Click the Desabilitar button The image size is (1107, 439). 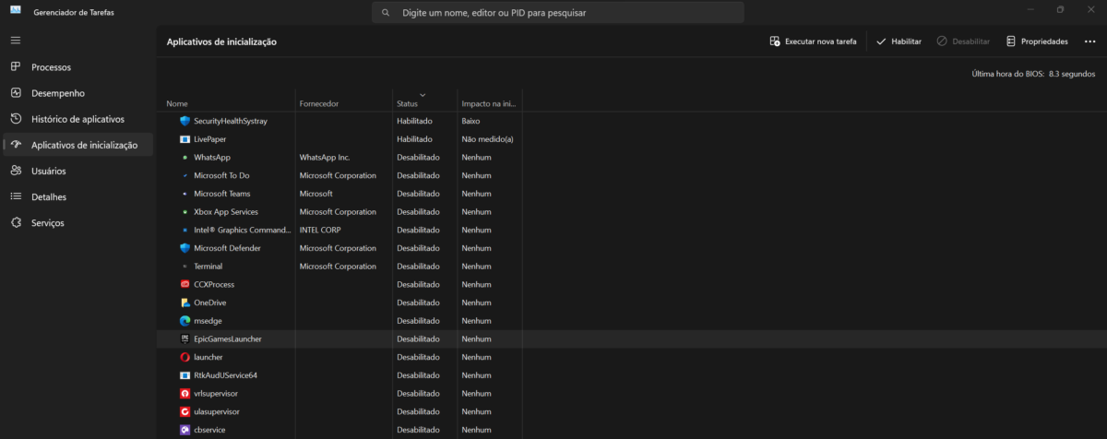coord(963,42)
